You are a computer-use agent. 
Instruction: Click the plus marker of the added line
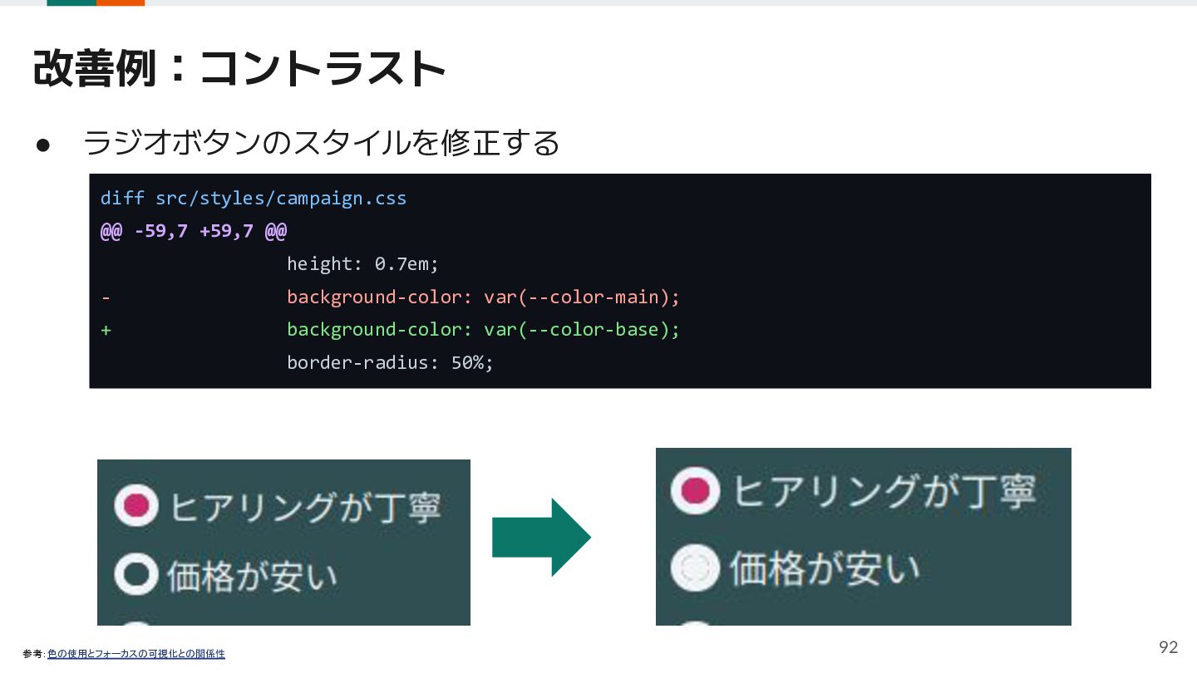(106, 330)
